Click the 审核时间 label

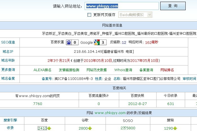click(x=189, y=79)
